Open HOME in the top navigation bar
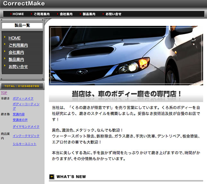 click(x=18, y=14)
